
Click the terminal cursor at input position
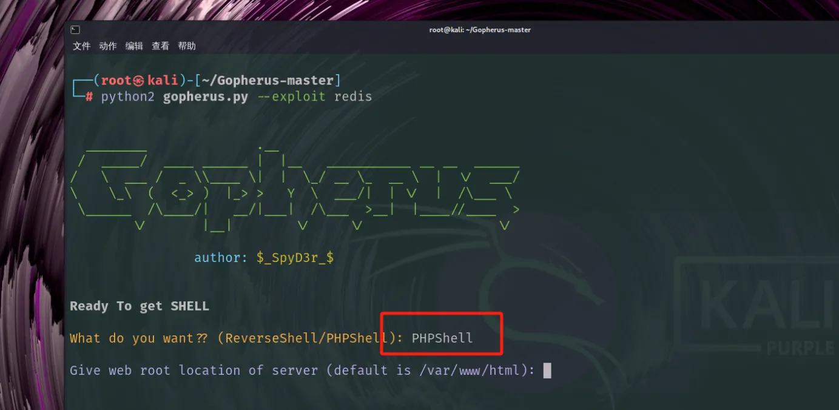tap(547, 371)
